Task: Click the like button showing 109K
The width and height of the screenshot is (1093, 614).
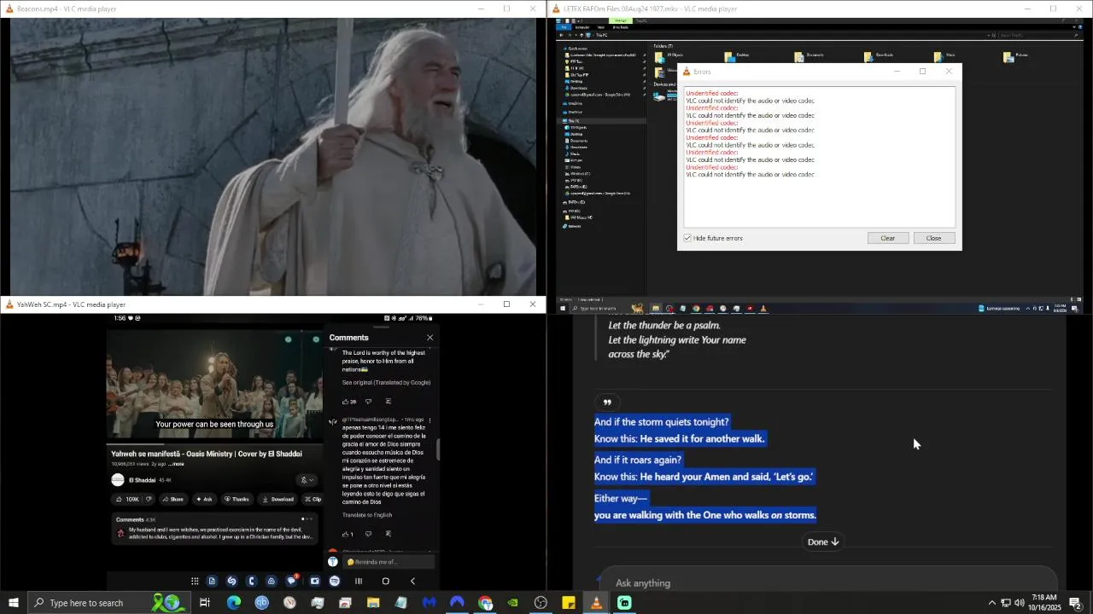Action: [x=128, y=499]
